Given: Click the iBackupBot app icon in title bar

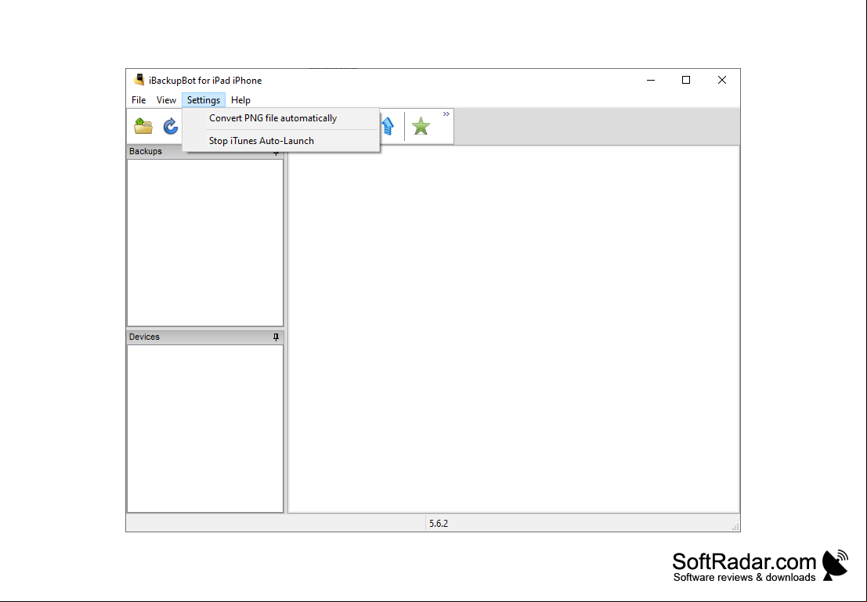Looking at the screenshot, I should tap(139, 80).
